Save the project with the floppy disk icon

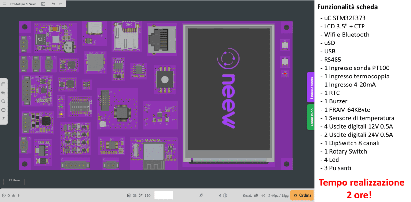coord(43,4)
